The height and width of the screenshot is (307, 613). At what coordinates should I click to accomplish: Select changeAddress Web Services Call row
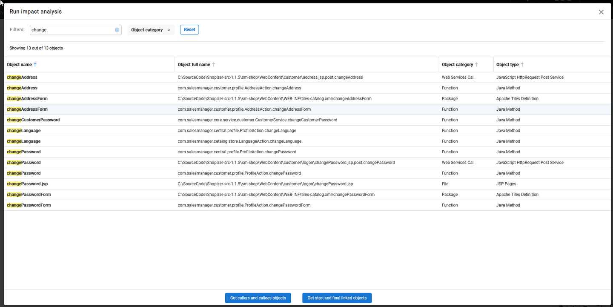pyautogui.click(x=22, y=77)
